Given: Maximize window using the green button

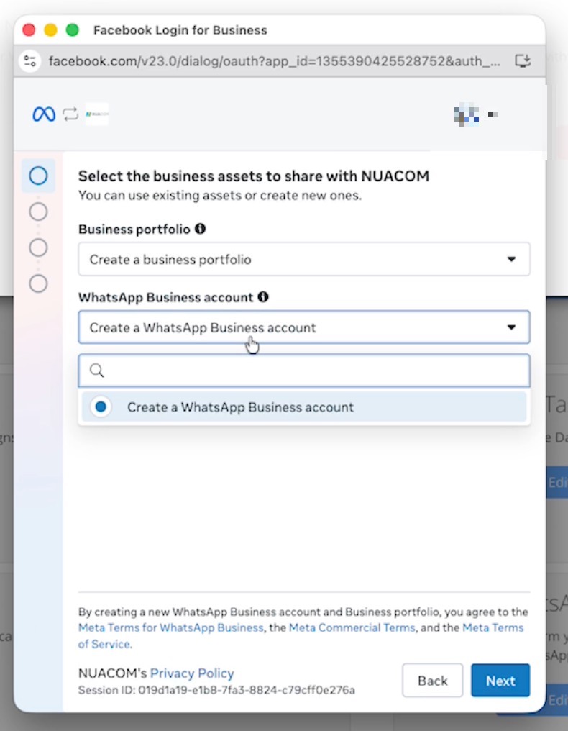Looking at the screenshot, I should tap(72, 30).
